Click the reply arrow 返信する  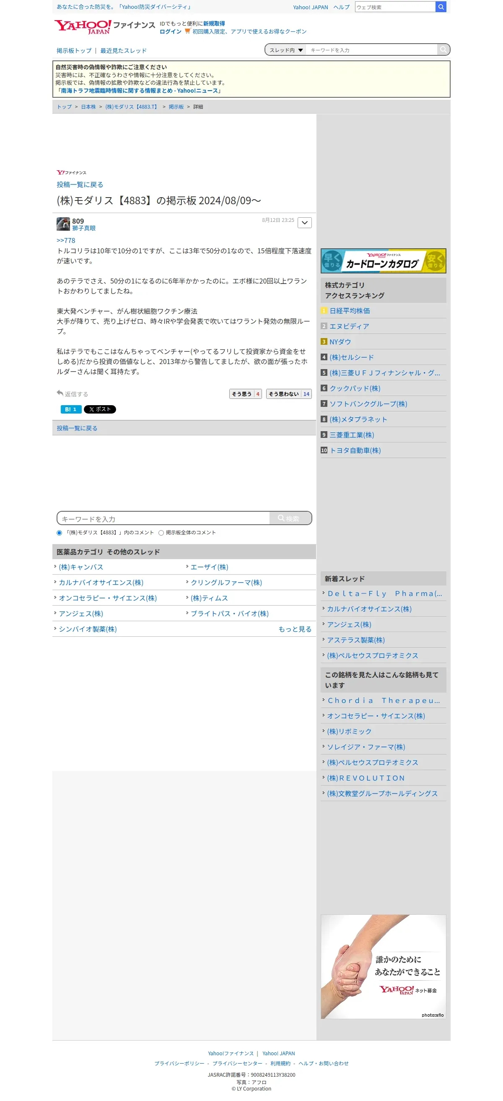click(72, 394)
